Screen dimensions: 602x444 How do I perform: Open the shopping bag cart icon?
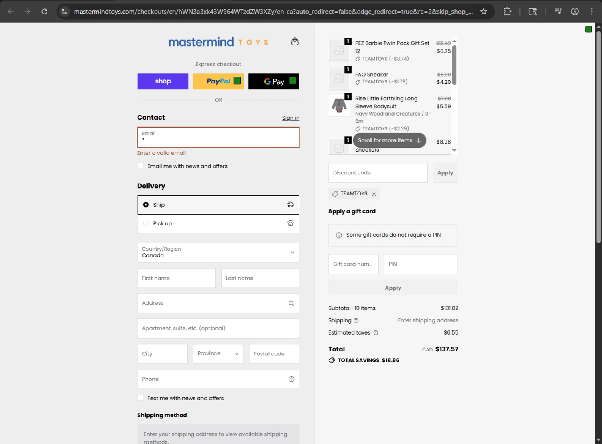(295, 41)
